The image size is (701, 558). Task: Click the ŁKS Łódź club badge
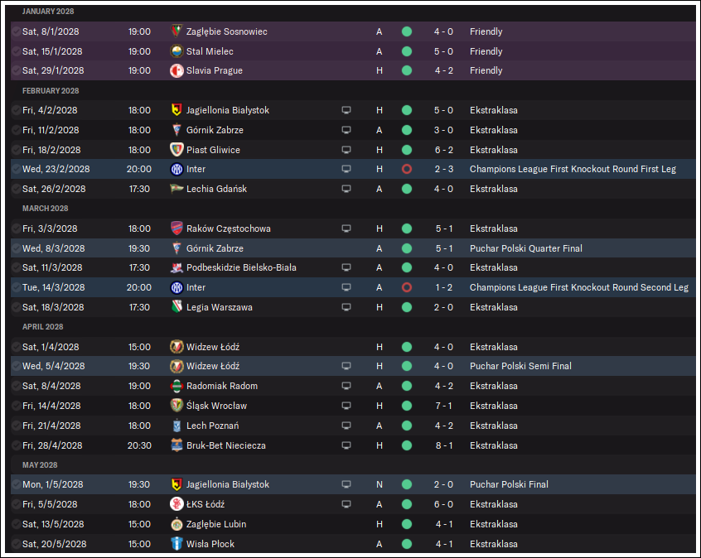tap(177, 504)
